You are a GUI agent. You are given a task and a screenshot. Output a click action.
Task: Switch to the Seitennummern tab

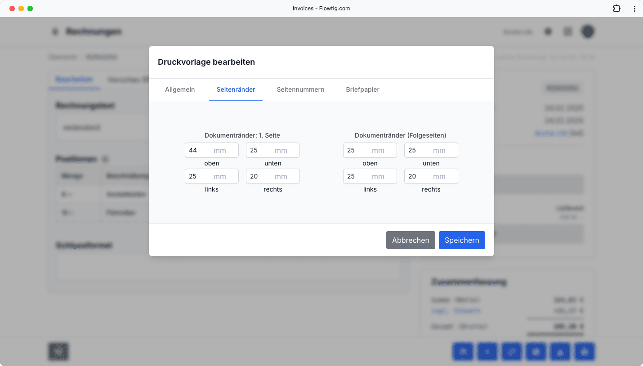click(300, 89)
